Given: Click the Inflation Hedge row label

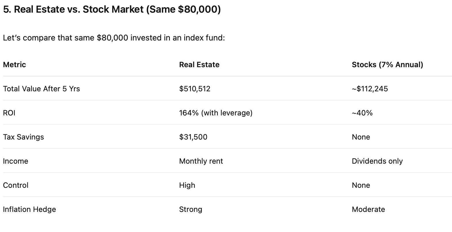Looking at the screenshot, I should pos(29,209).
